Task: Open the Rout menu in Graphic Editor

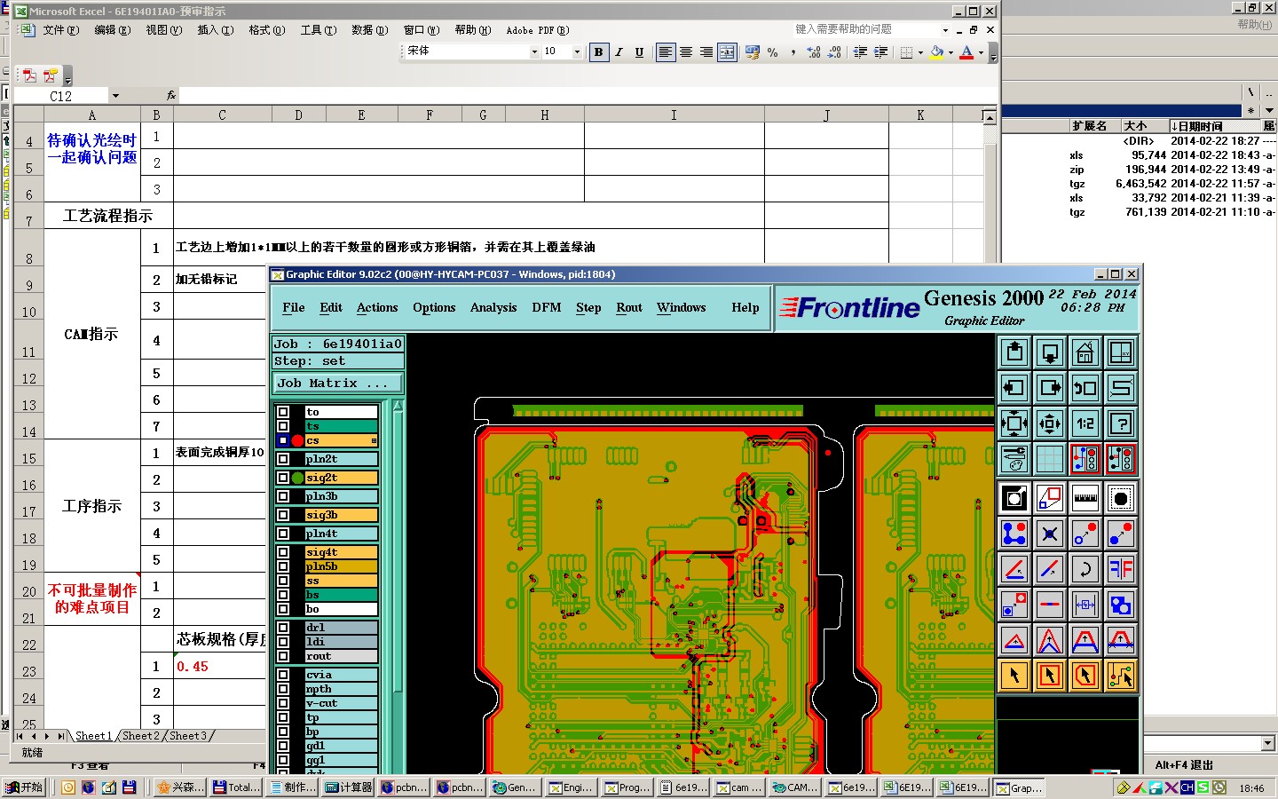Action: (x=629, y=308)
